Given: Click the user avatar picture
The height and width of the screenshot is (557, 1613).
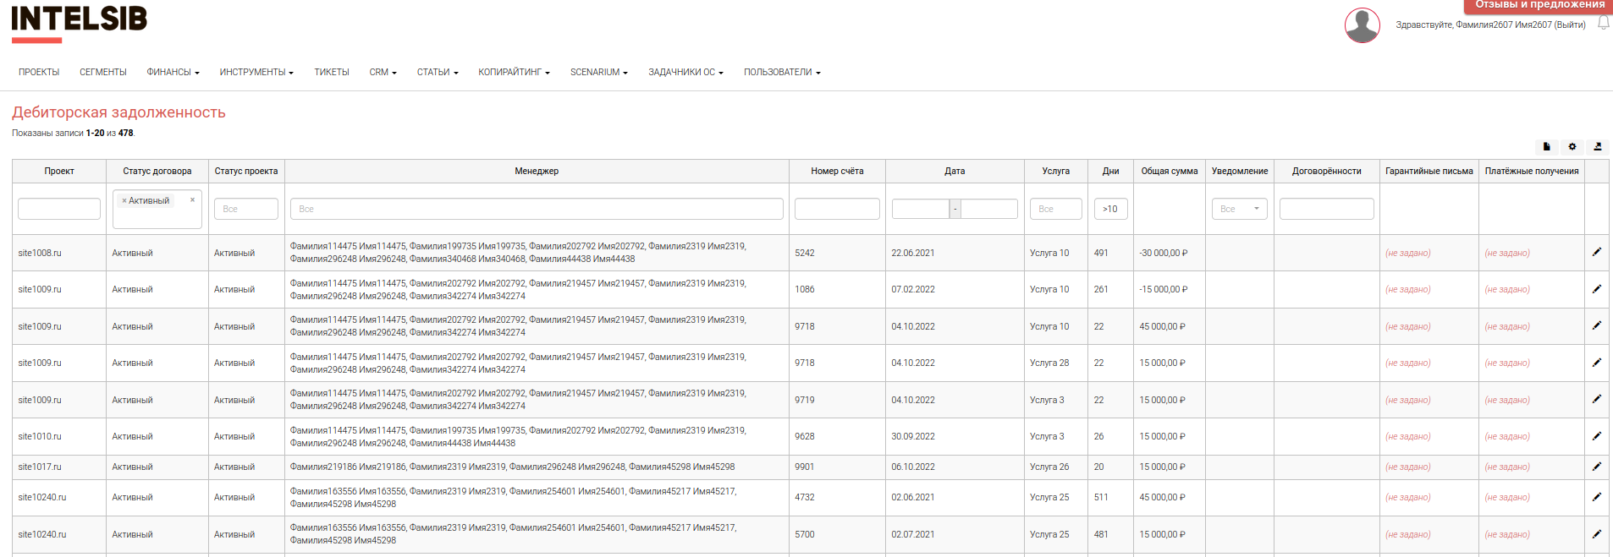Looking at the screenshot, I should click(1362, 25).
